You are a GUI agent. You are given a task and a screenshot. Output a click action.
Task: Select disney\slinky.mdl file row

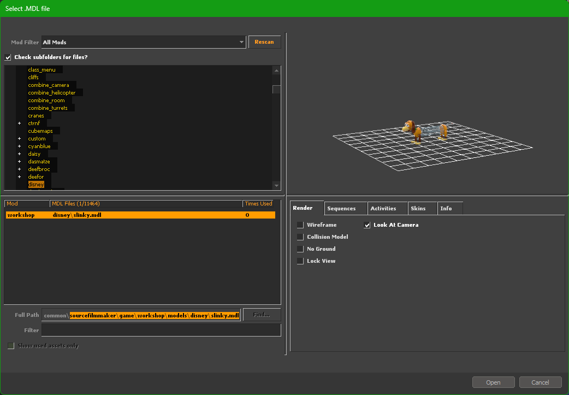click(140, 215)
